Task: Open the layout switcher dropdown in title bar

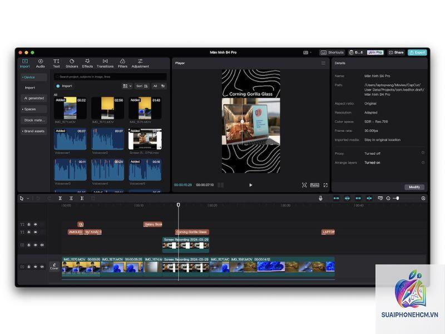Action: 308,52
